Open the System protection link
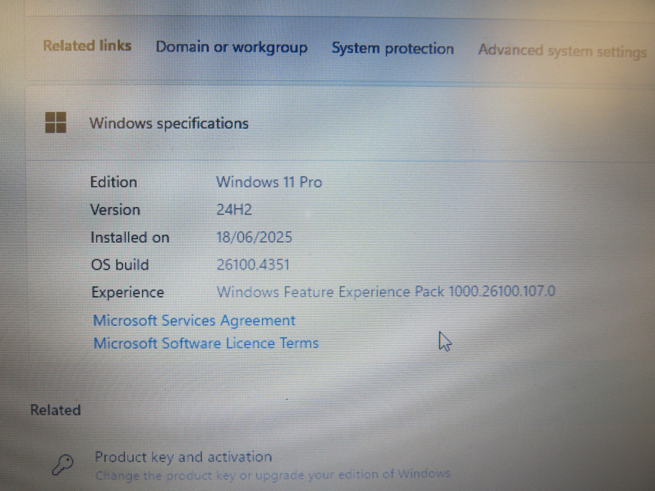The width and height of the screenshot is (655, 491). pos(392,48)
